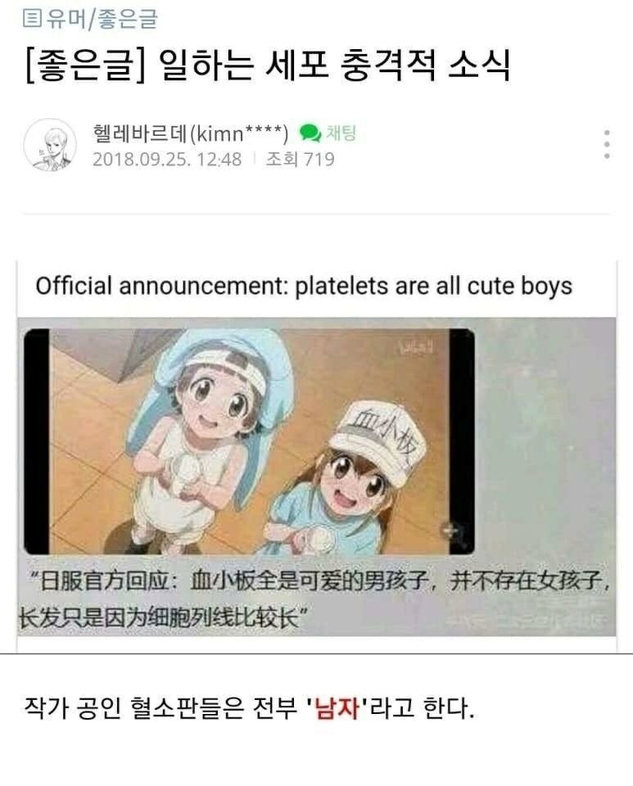This screenshot has height=786, width=633.
Task: Open the three-dot more options menu
Action: pos(607,144)
